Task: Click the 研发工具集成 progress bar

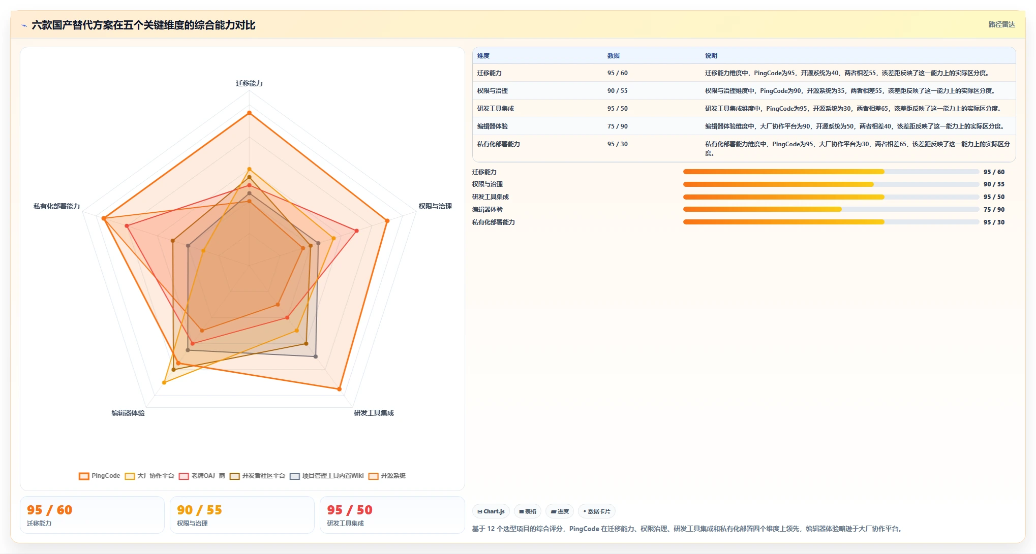Action: click(x=831, y=197)
